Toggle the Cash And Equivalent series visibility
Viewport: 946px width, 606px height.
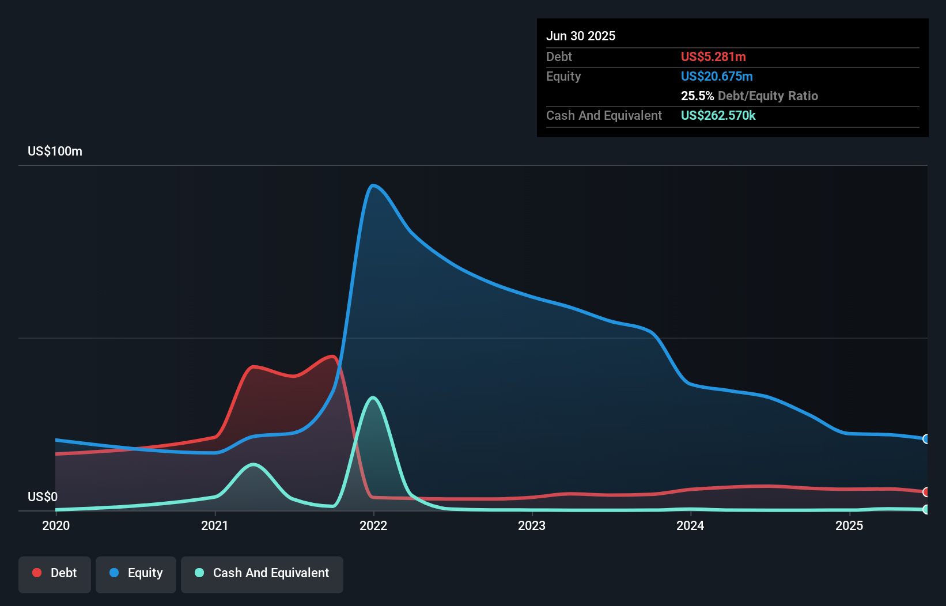(x=262, y=573)
